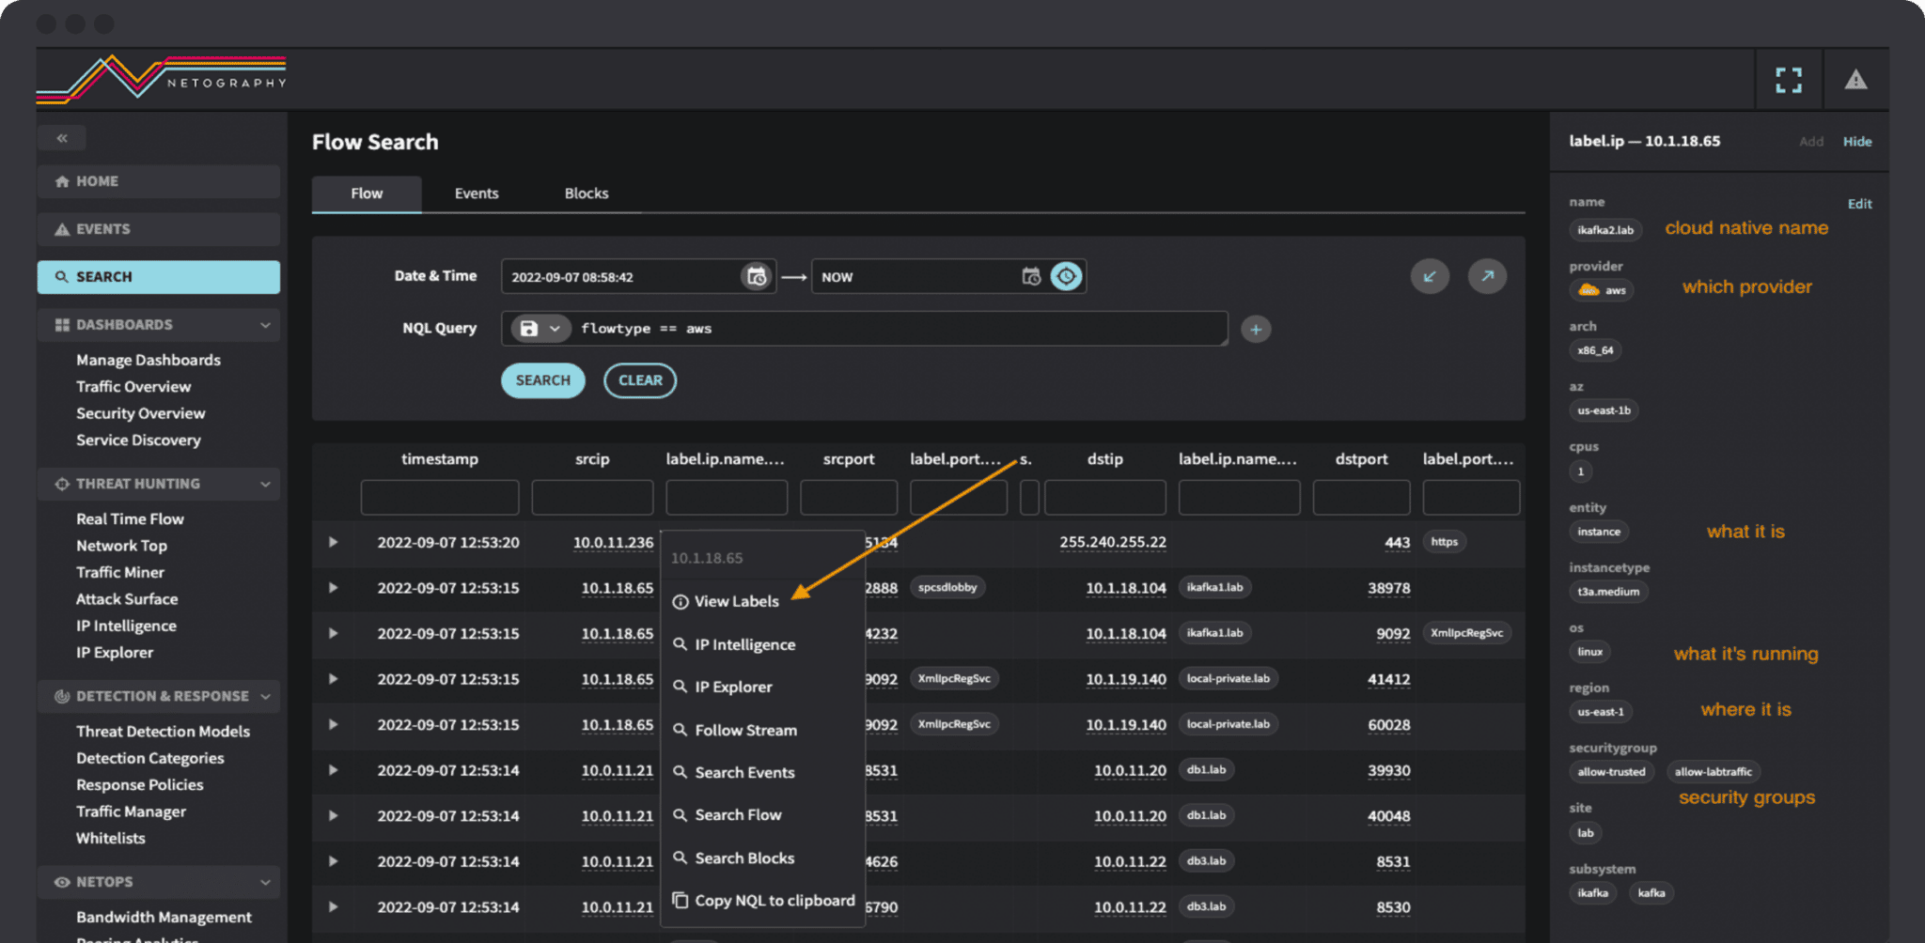This screenshot has width=1925, height=943.
Task: Switch to the Events tab
Action: point(476,193)
